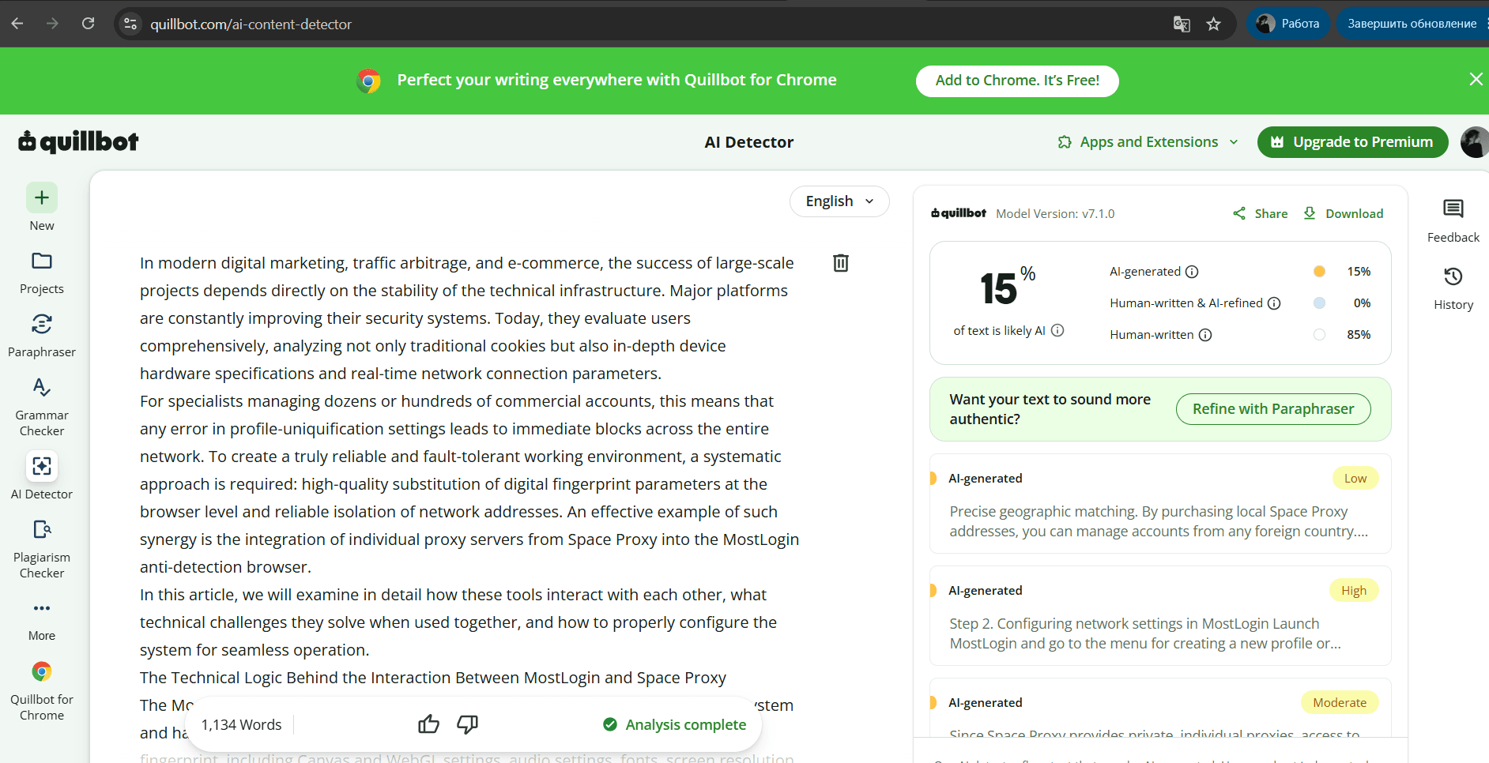Click the Quillbot logo in results panel
Image resolution: width=1489 pixels, height=763 pixels.
point(959,213)
